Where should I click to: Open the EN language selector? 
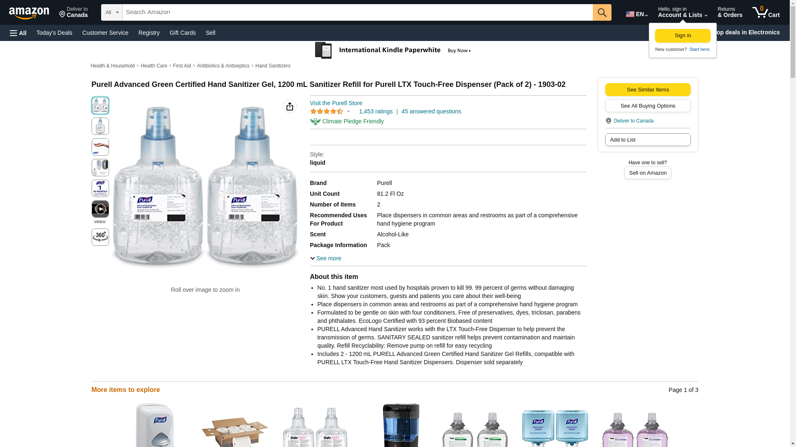click(636, 14)
